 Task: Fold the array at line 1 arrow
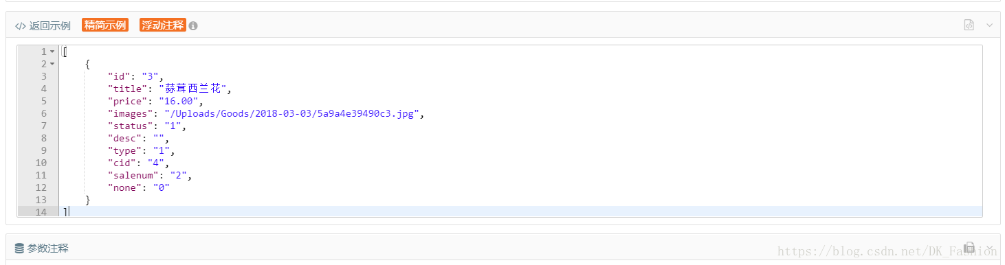pos(52,51)
